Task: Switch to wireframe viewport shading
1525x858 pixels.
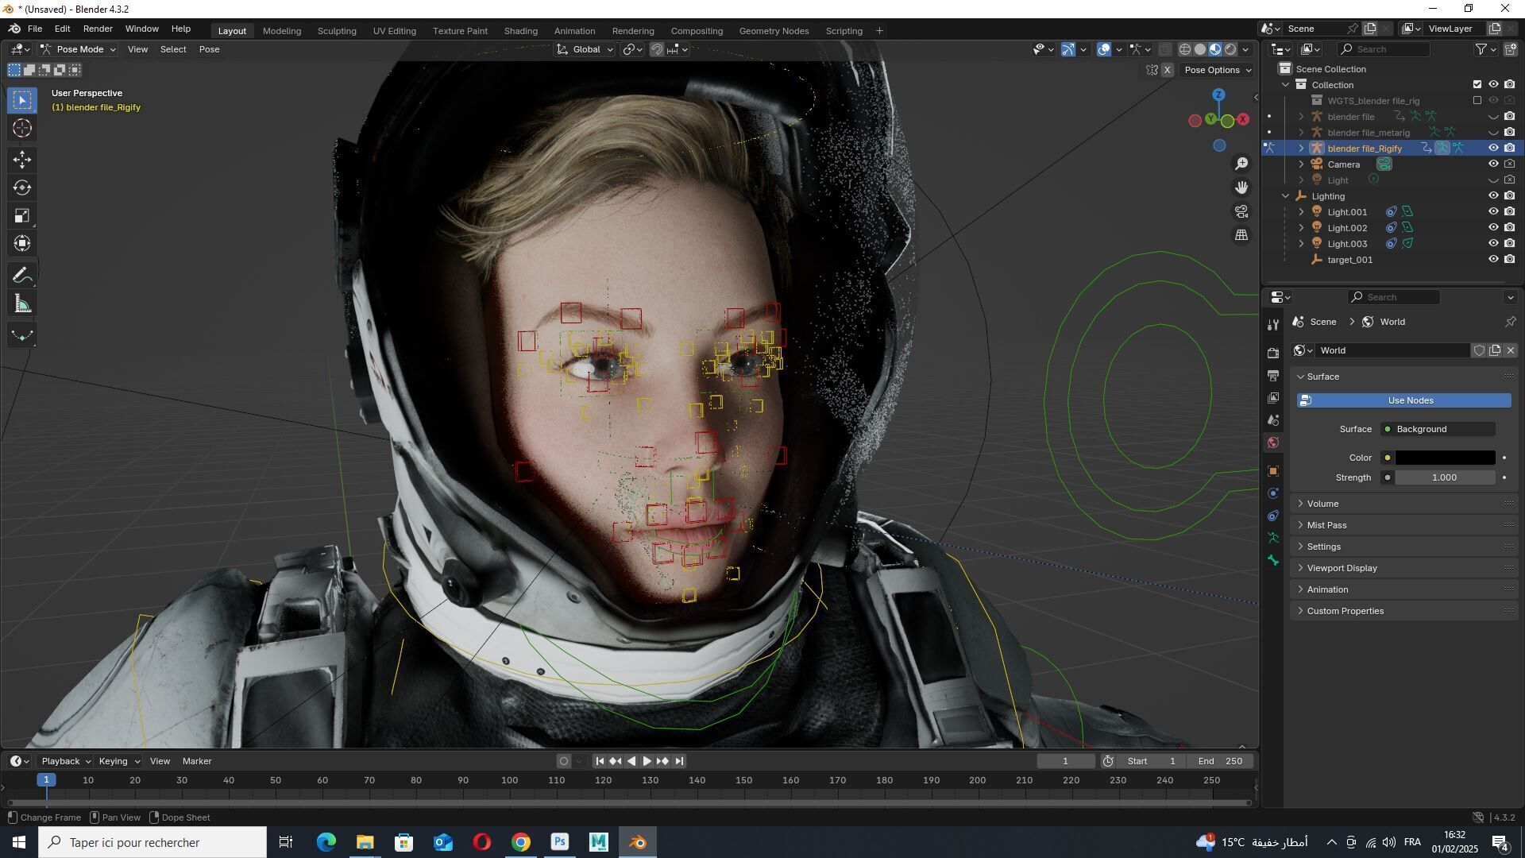Action: (x=1185, y=49)
